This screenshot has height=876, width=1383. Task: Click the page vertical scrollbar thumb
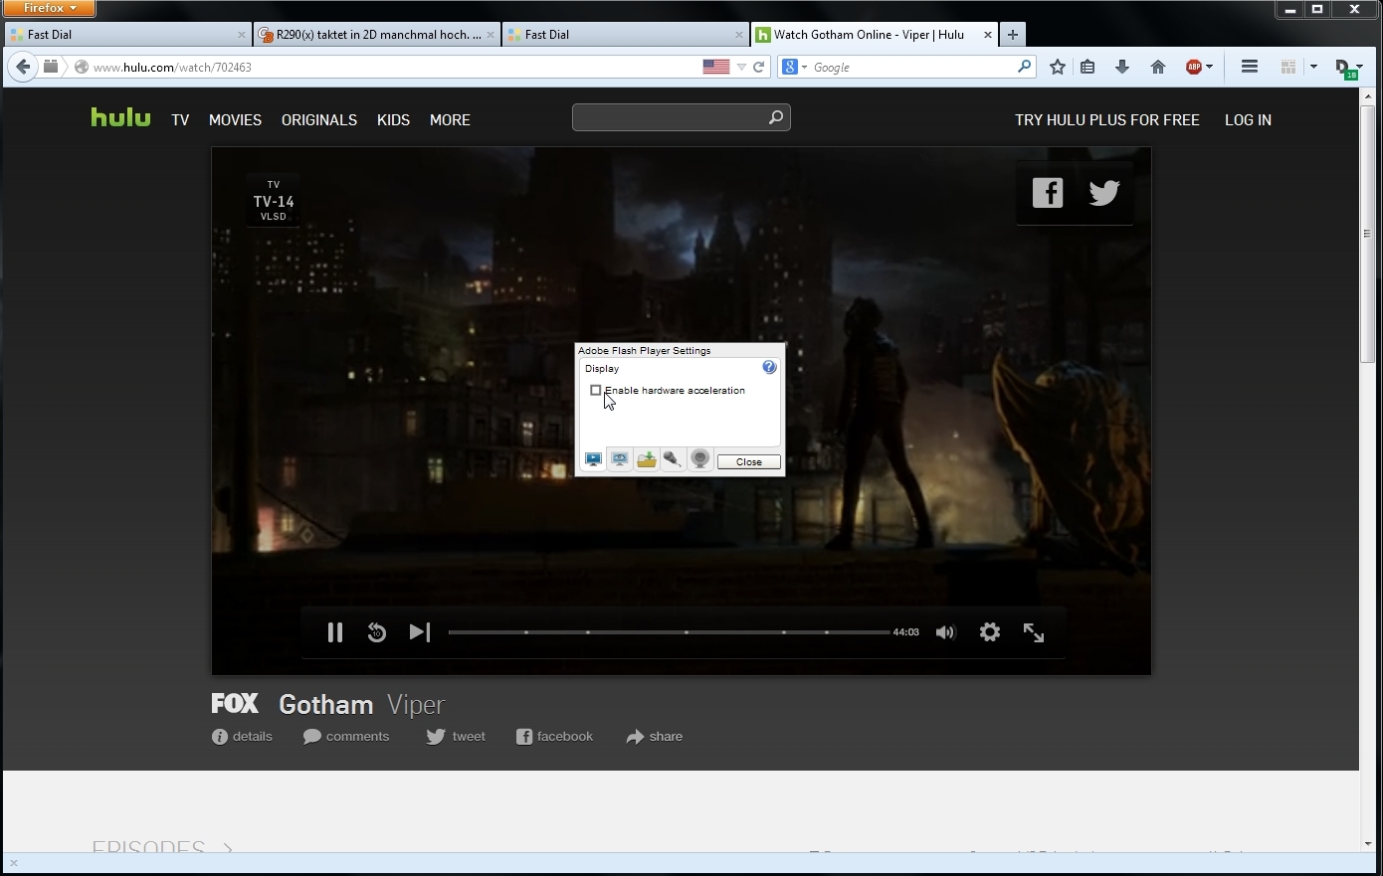tap(1367, 234)
